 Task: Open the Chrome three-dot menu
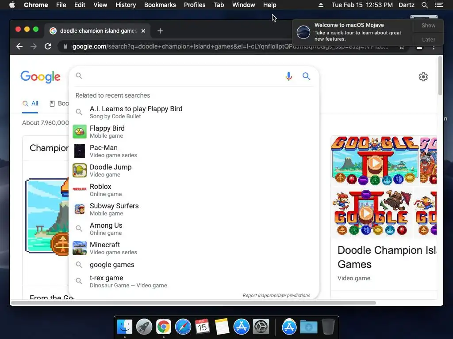(x=434, y=47)
